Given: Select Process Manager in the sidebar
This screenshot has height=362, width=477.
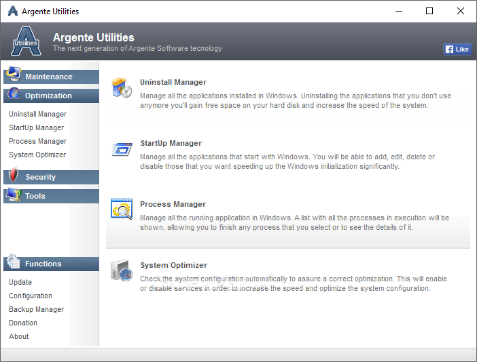Looking at the screenshot, I should coord(38,141).
